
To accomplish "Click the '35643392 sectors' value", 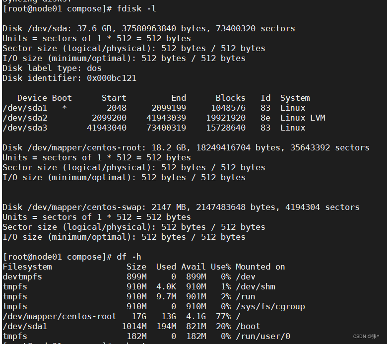I will [330, 147].
